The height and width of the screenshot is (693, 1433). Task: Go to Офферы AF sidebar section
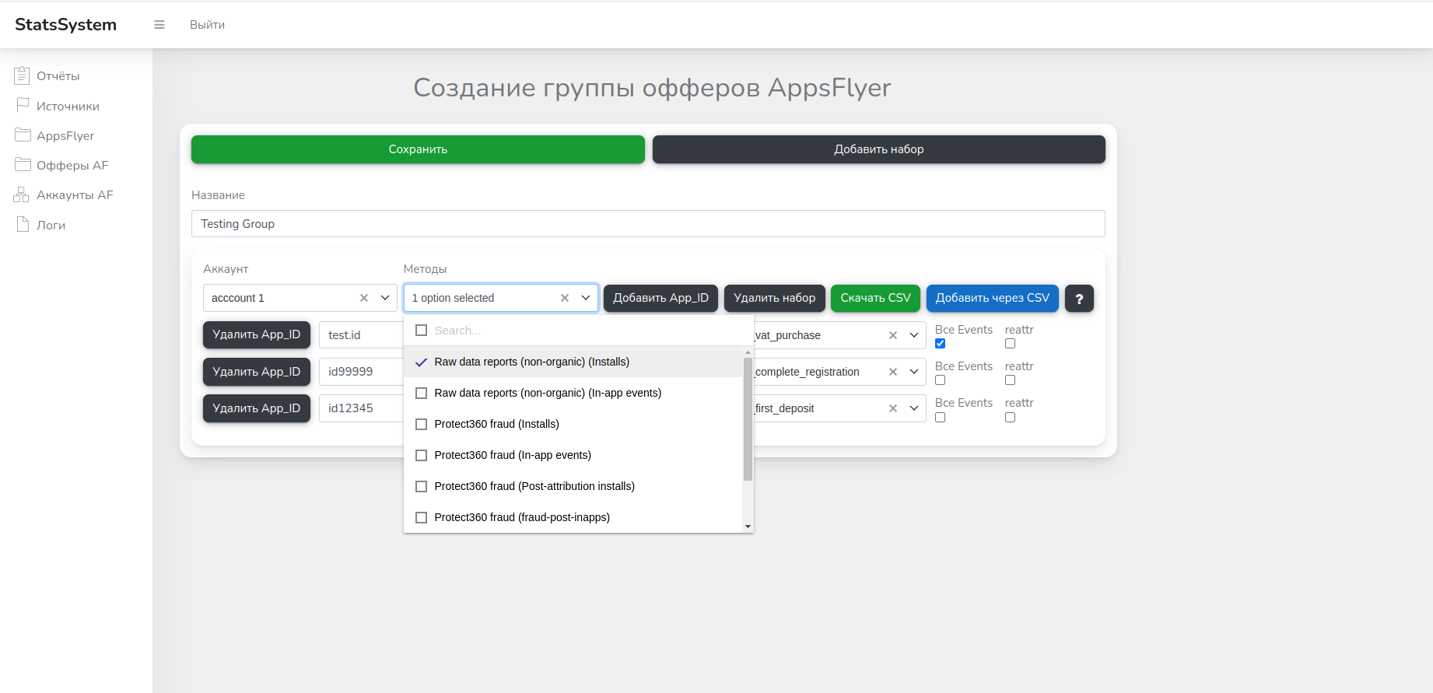[72, 165]
